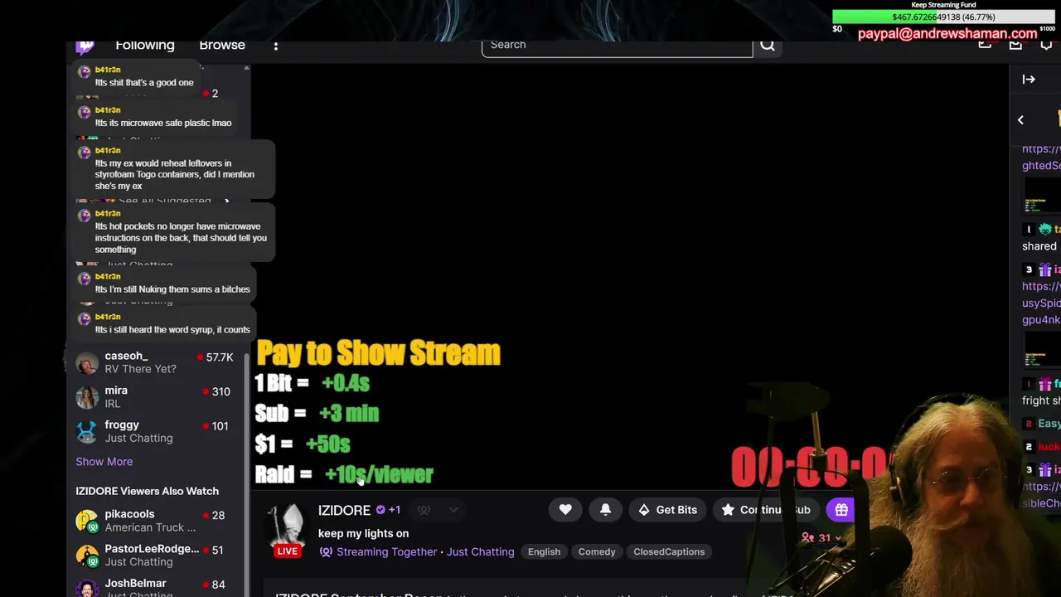Screen dimensions: 1061x597
Task: Click the Continue Sub button
Action: (765, 510)
